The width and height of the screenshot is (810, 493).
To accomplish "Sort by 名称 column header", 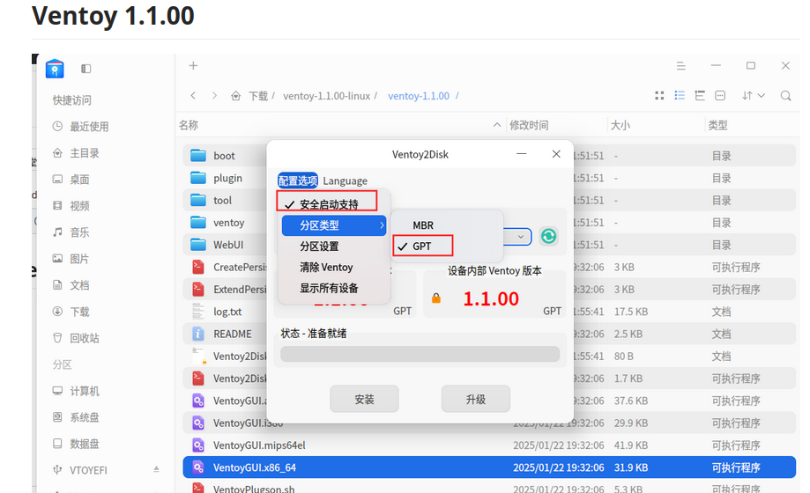I will [189, 125].
